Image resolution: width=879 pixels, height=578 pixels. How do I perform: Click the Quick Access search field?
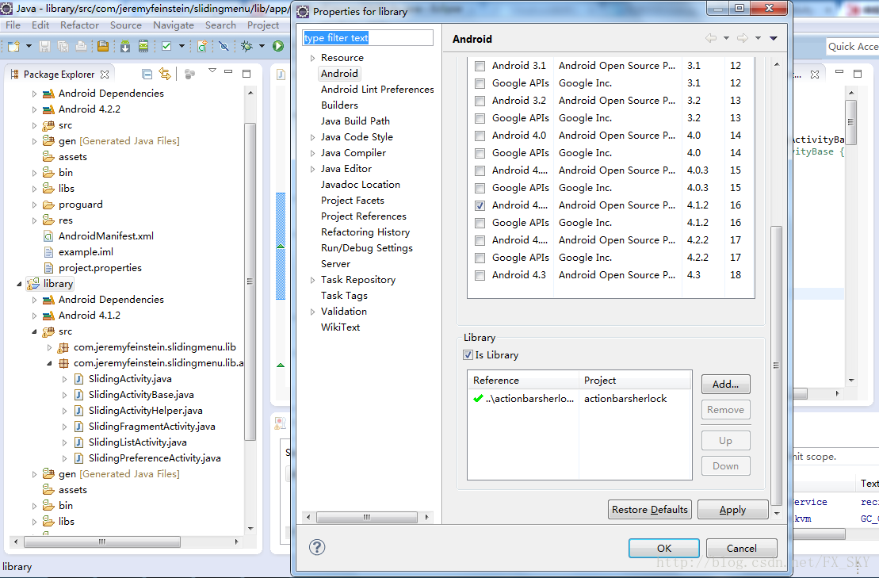(852, 47)
